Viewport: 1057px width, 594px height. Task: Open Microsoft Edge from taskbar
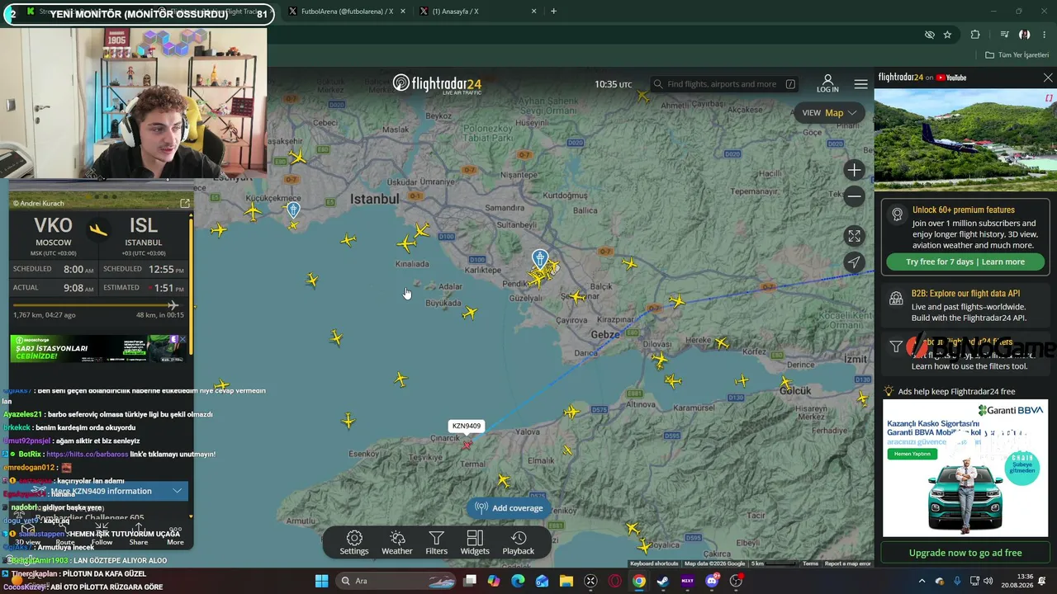coord(518,581)
